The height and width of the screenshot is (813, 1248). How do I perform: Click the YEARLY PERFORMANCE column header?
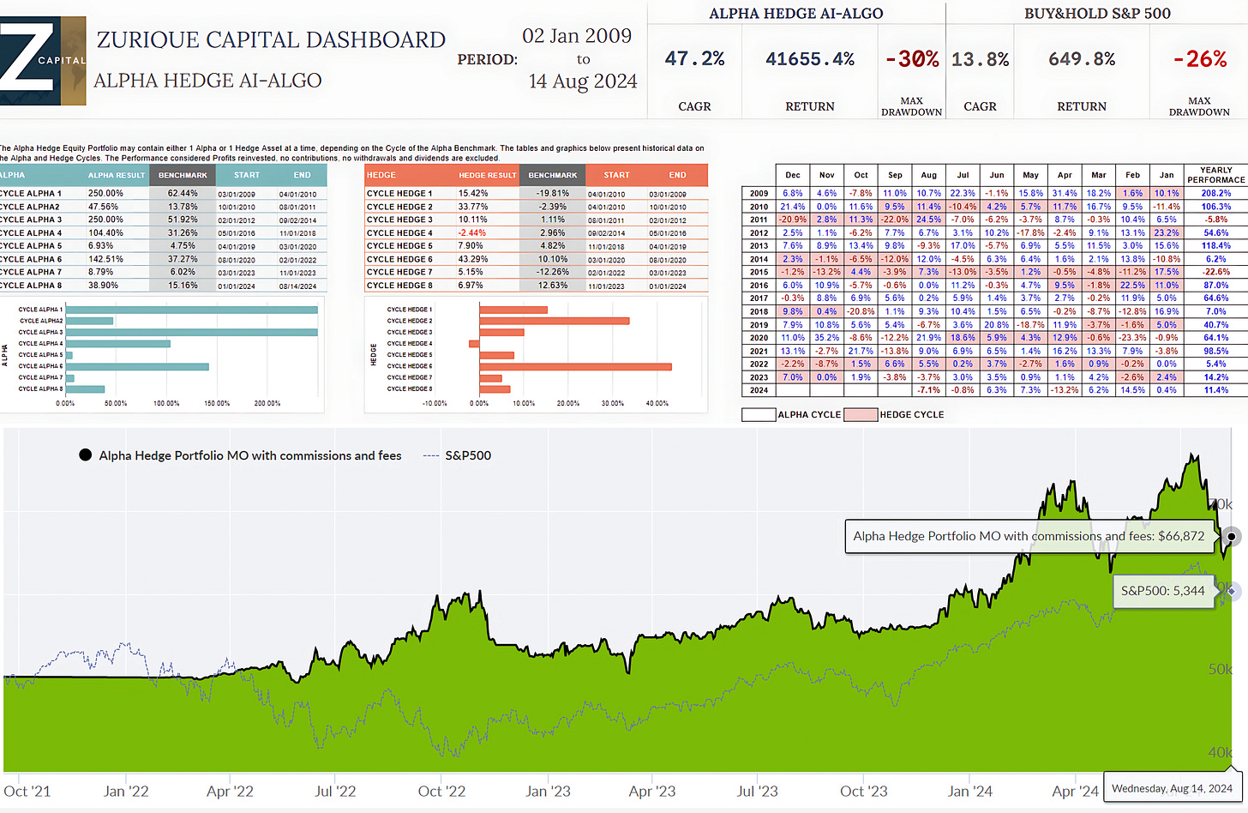[x=1215, y=175]
